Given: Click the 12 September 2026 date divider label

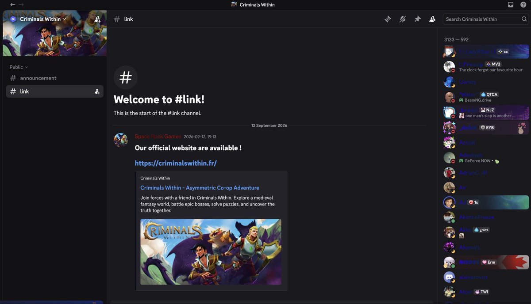Looking at the screenshot, I should pos(269,125).
